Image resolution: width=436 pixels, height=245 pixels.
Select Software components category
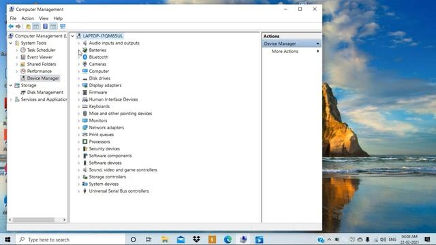pyautogui.click(x=110, y=156)
